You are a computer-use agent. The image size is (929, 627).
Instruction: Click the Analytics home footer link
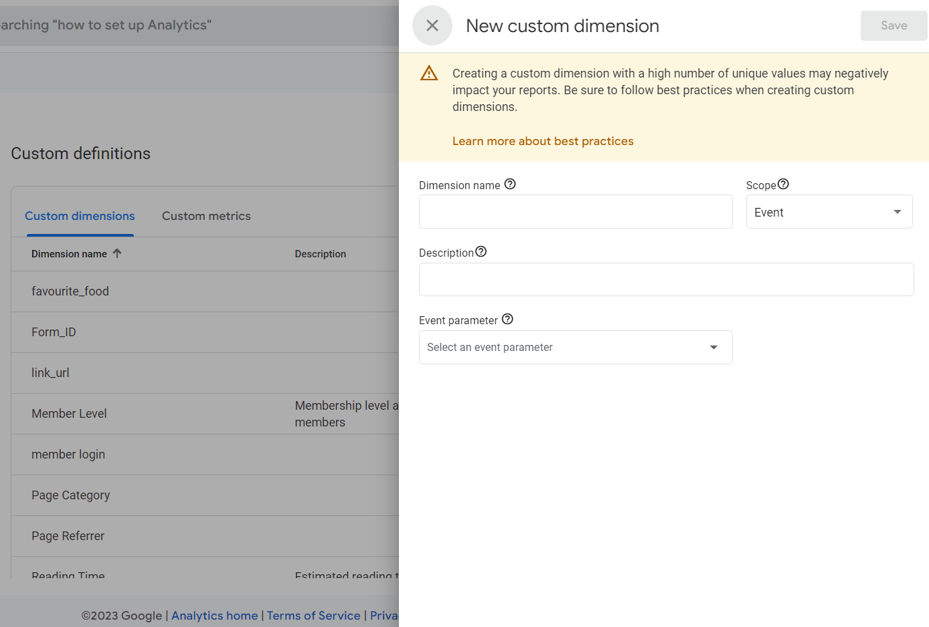pyautogui.click(x=214, y=615)
